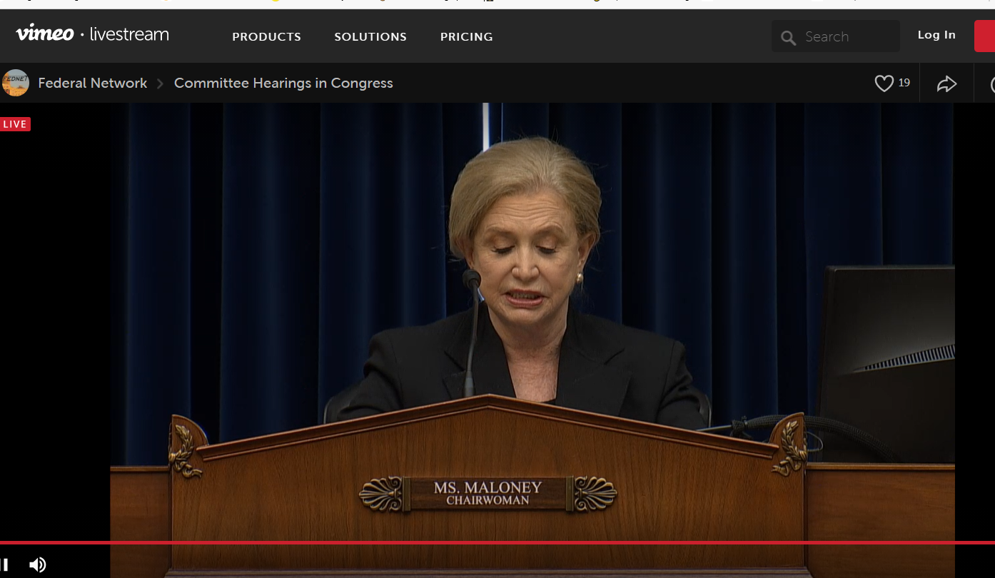
Task: Click the red button beside Log In
Action: point(985,36)
